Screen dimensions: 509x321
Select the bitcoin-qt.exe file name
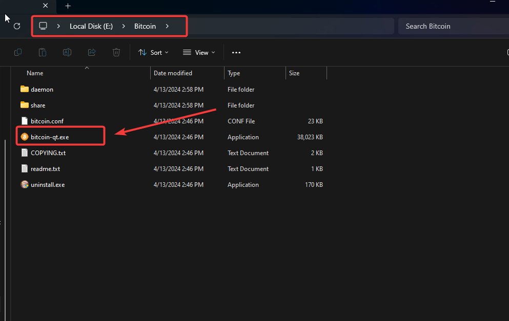50,137
